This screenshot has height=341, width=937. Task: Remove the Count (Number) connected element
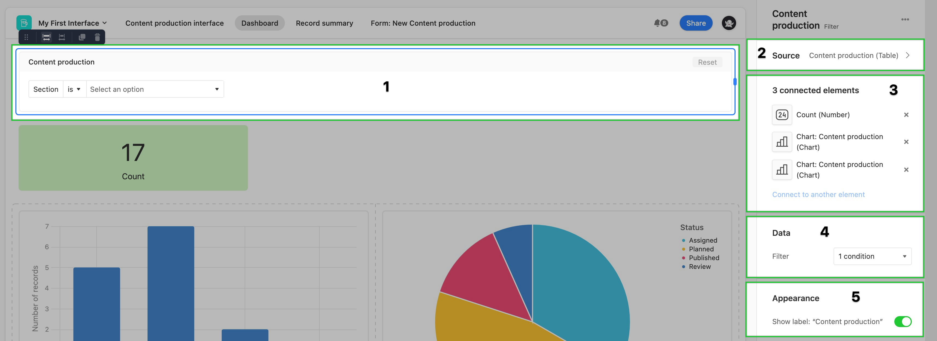tap(906, 115)
